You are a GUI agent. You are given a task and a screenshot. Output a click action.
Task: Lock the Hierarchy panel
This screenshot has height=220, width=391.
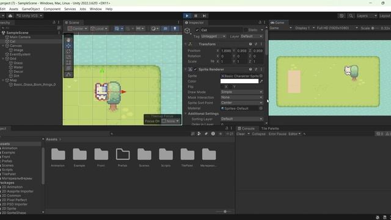(54, 23)
